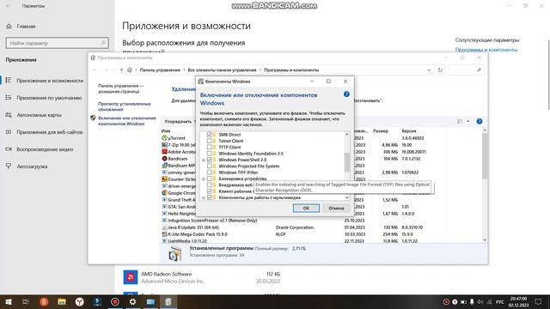The width and height of the screenshot is (550, 309).
Task: Expand the Блокировка устройства node
Action: 204,179
